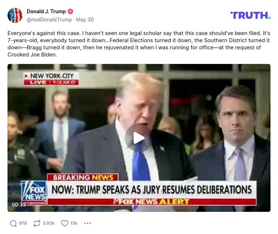Click the jury deliberations headline in video

[x=152, y=189]
